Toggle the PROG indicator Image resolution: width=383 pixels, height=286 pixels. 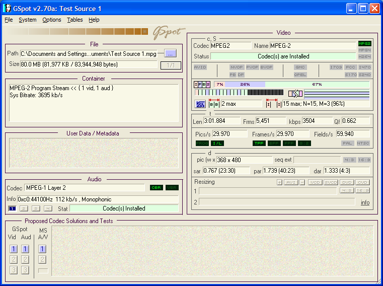tap(202, 143)
